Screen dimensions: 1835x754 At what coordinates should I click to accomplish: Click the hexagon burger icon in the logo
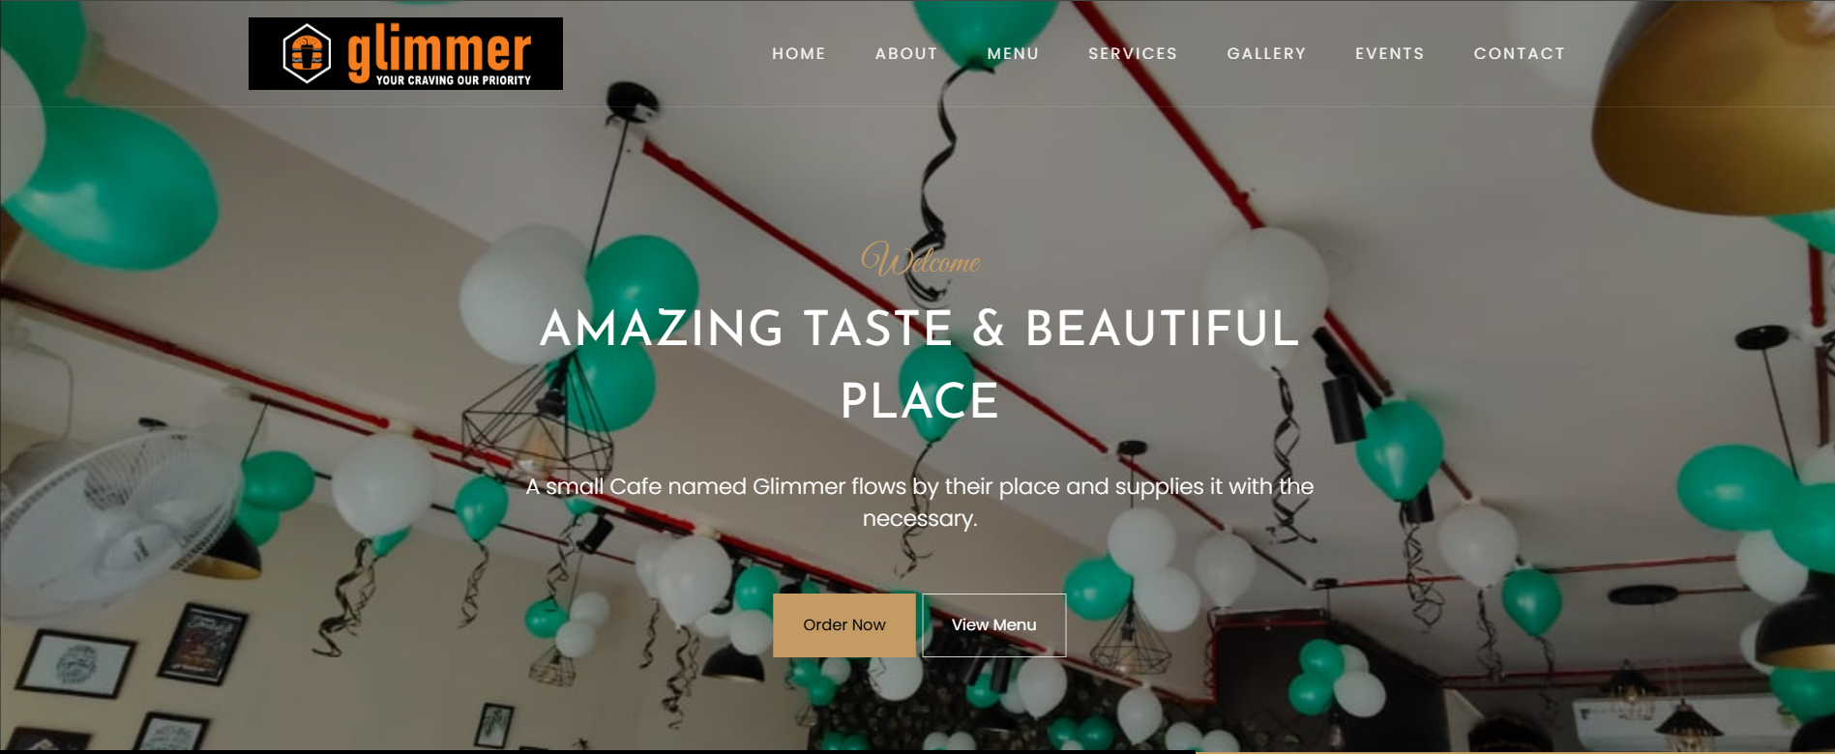coord(307,53)
